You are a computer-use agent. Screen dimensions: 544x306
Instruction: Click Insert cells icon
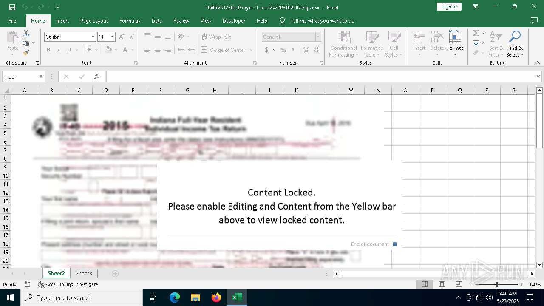(x=419, y=37)
